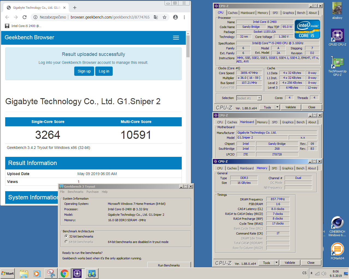Viewport: 349px width, 279px height.
Task: Open Geekbench Purchase menu
Action: (x=93, y=192)
